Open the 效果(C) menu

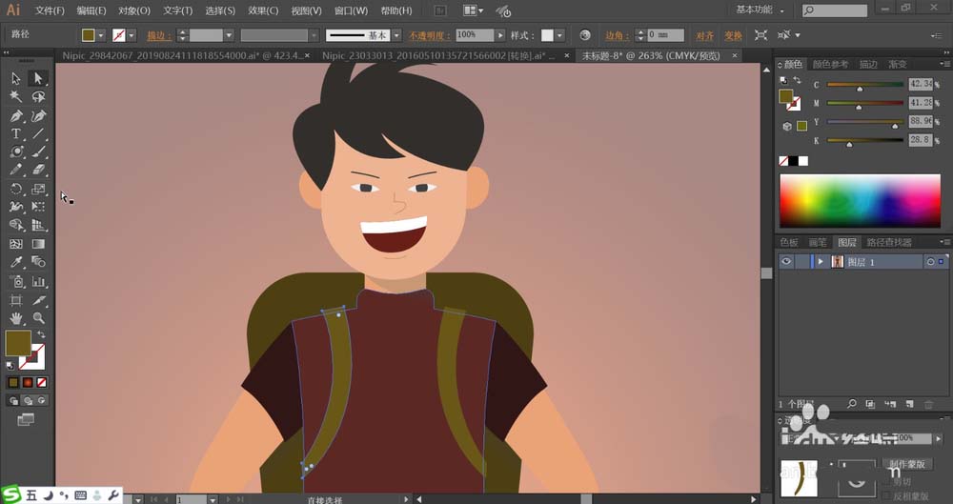click(263, 10)
